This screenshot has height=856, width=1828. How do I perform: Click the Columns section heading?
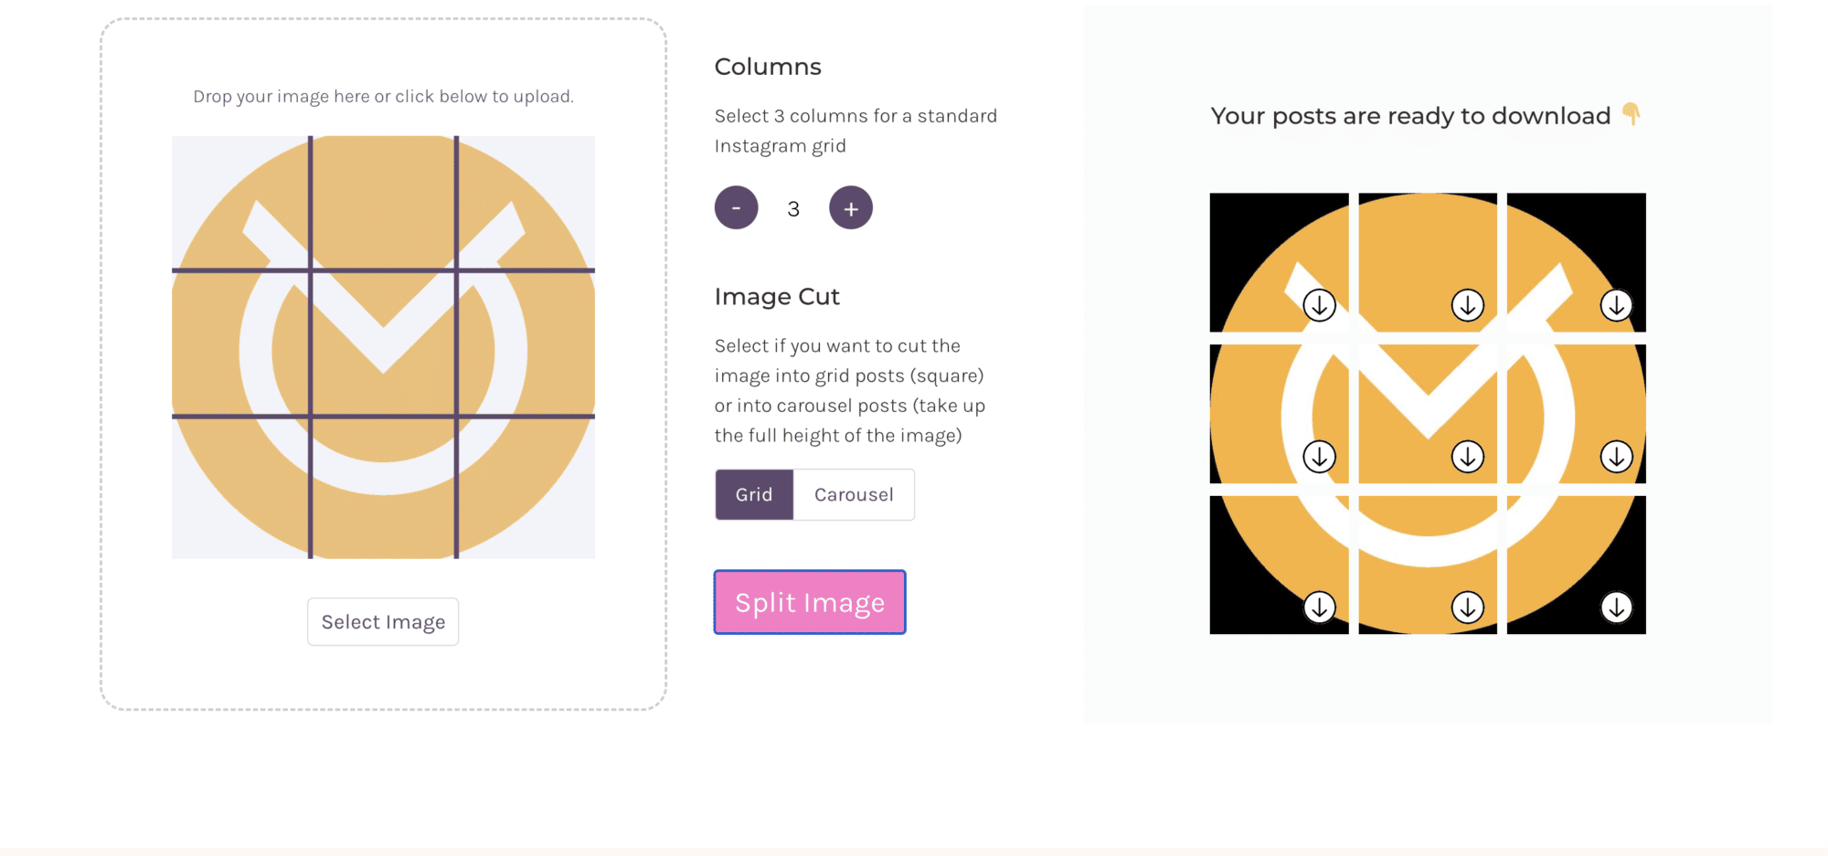click(768, 67)
